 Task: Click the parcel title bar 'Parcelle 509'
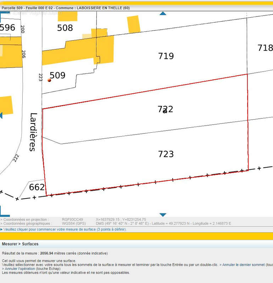(66, 7)
